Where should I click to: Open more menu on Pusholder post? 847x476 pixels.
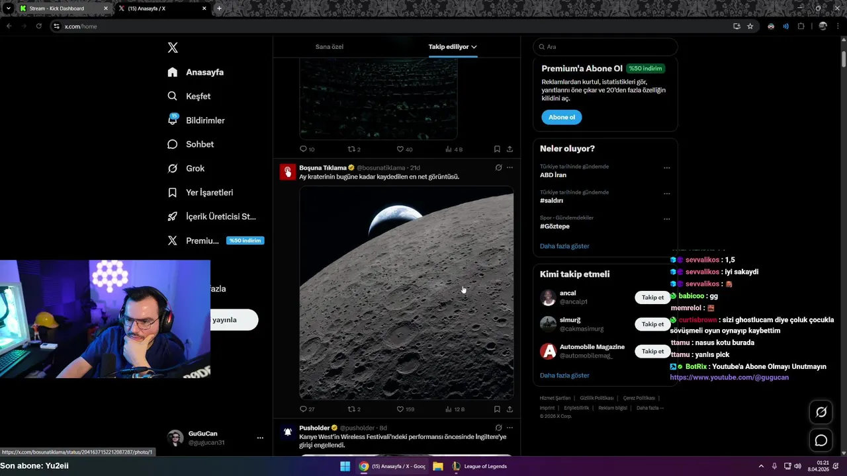(510, 428)
